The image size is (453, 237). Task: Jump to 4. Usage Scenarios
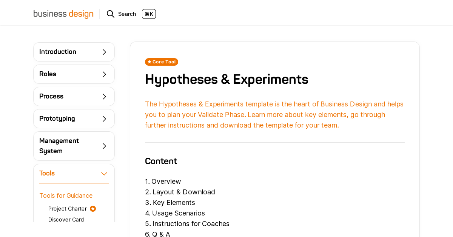coord(175,213)
